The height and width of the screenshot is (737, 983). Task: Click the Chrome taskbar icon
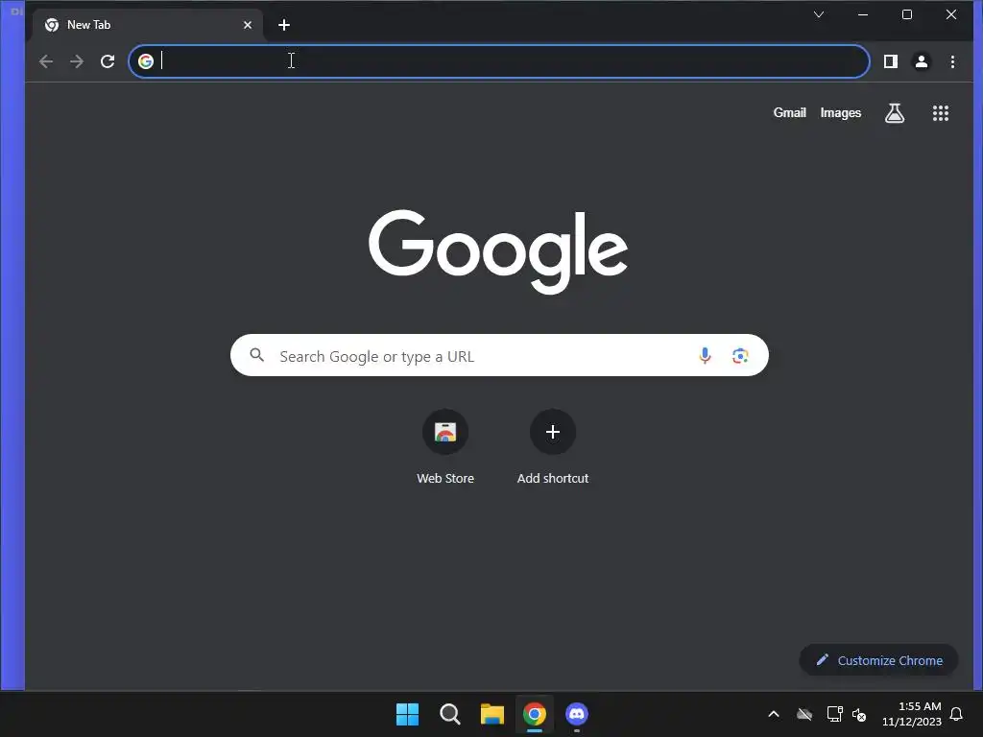pos(534,714)
